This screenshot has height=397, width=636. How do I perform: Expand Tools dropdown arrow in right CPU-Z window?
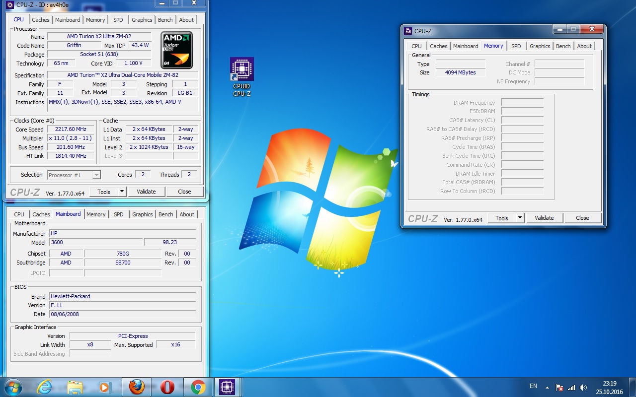coord(520,218)
